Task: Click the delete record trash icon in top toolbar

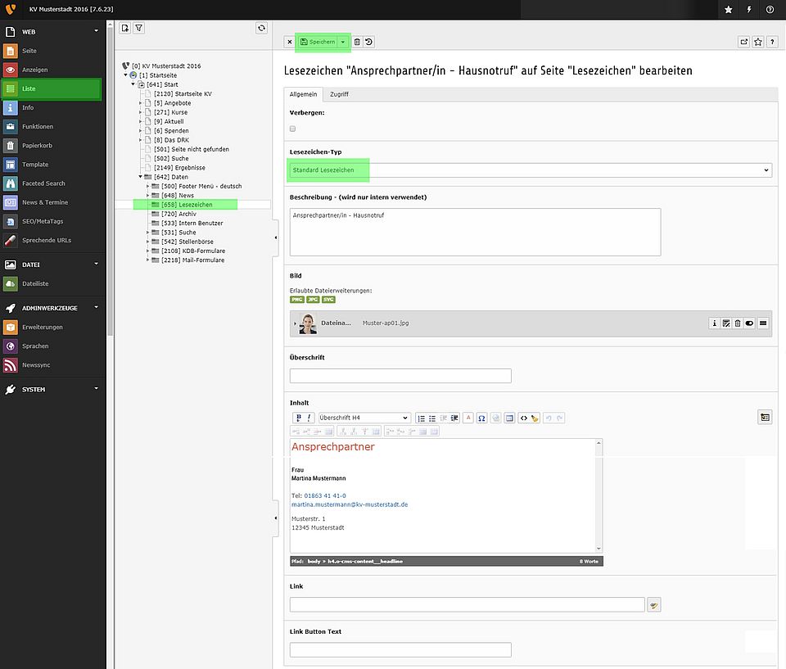Action: (357, 42)
